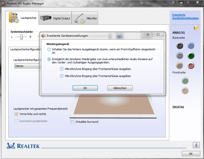This screenshot has height=159, width=204.
Task: Click the yellow folder connector settings icon
Action: click(x=196, y=27)
